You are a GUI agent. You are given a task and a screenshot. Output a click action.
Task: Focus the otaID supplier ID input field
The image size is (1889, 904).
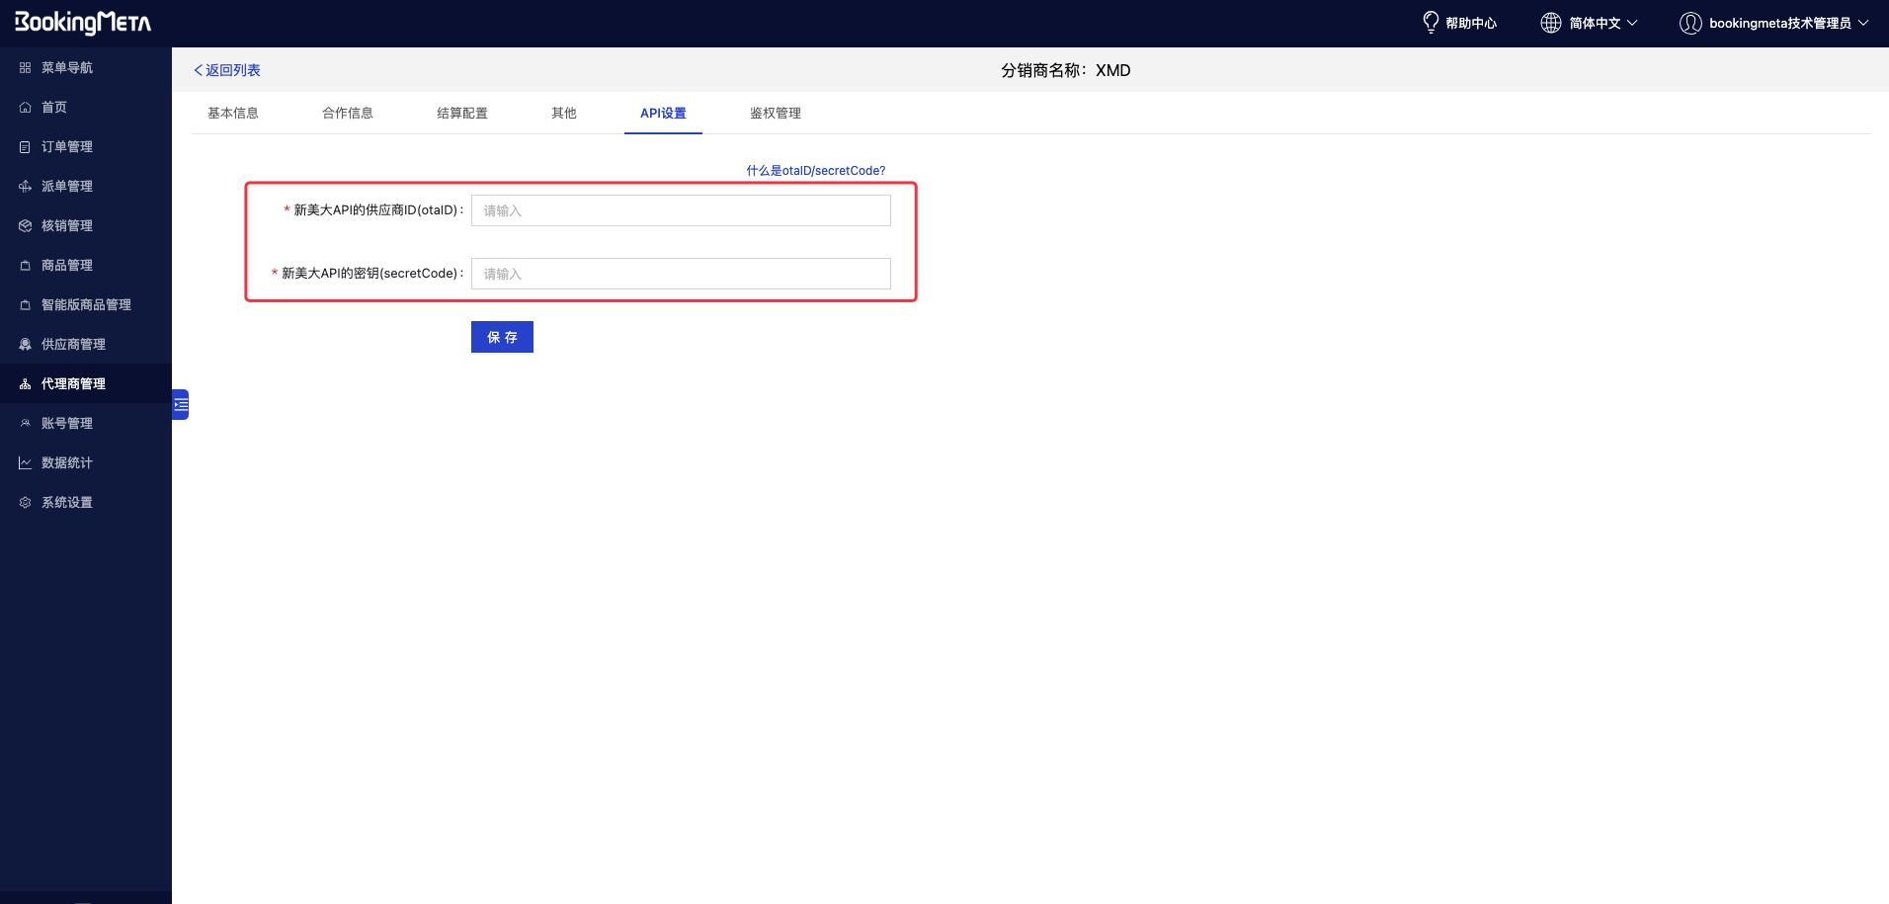click(681, 210)
